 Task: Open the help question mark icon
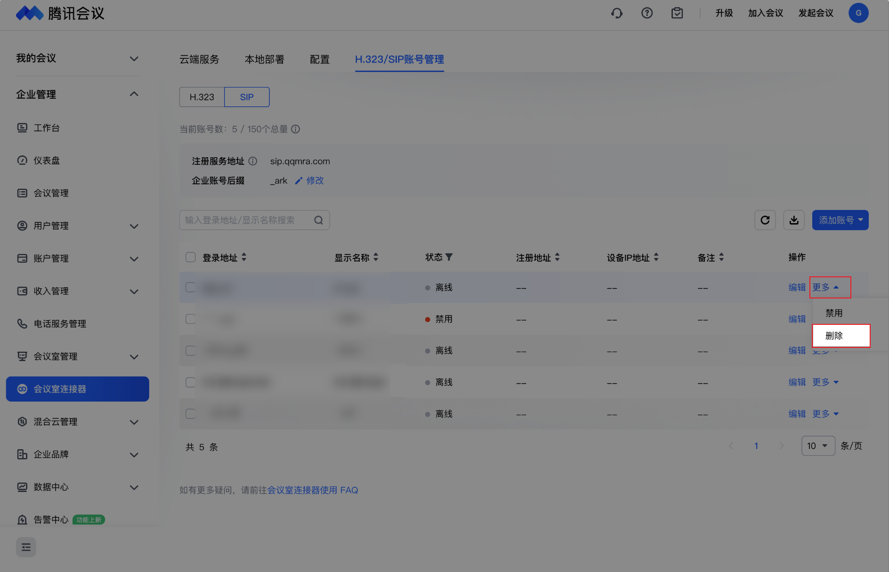tap(647, 13)
